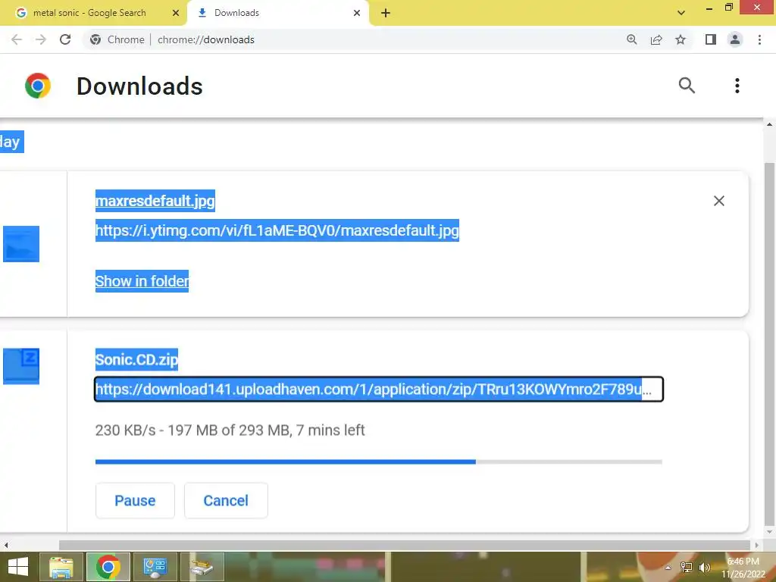Screen dimensions: 776x582
Task: Open the Chrome side panel
Action: point(711,39)
